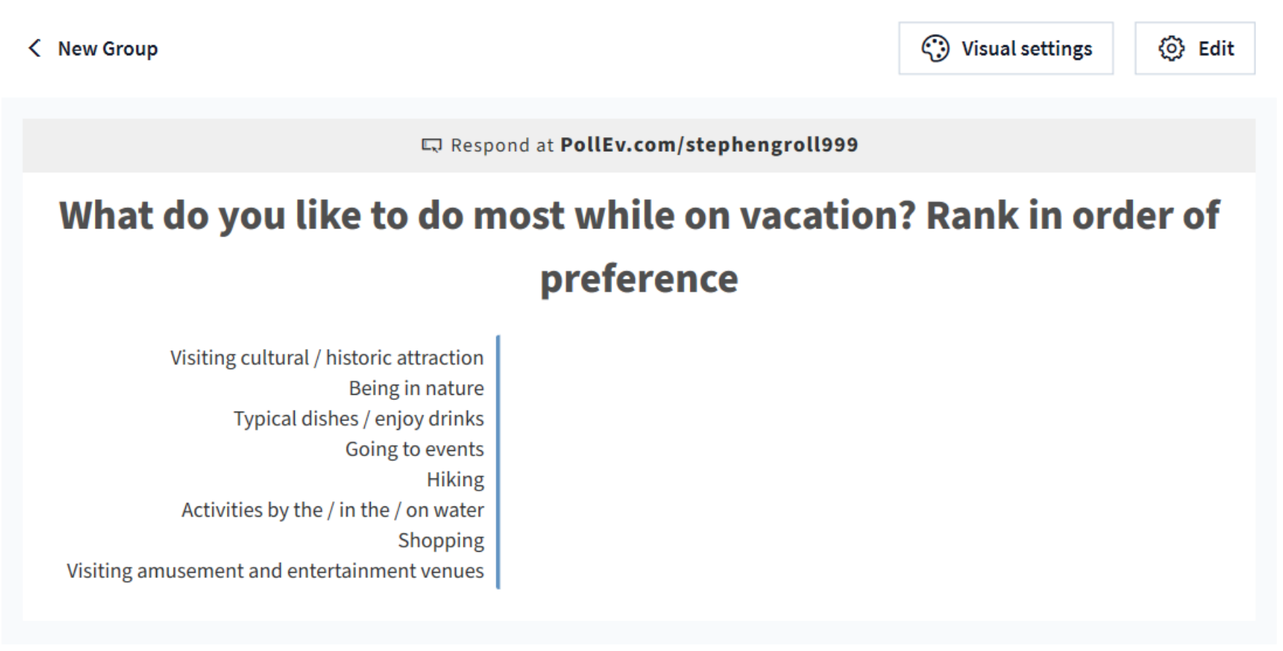Click the palette icon in Visual settings
The image size is (1283, 651).
coord(935,48)
